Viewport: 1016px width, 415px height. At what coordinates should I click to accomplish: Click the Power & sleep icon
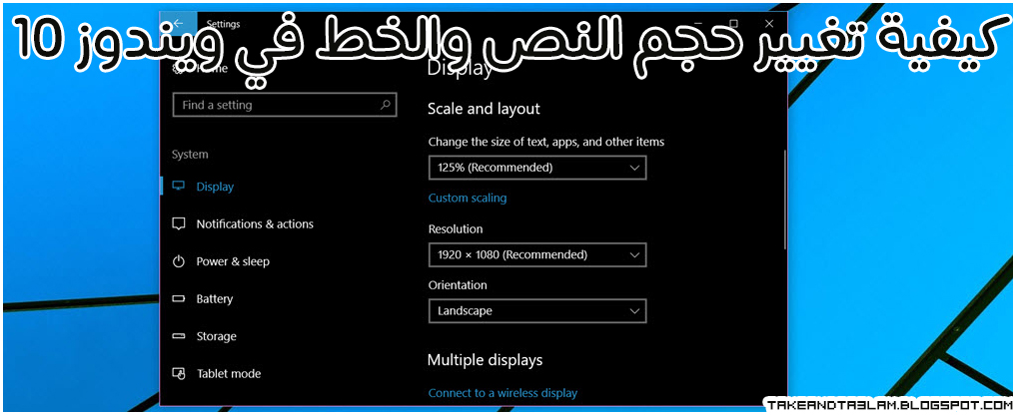click(178, 261)
